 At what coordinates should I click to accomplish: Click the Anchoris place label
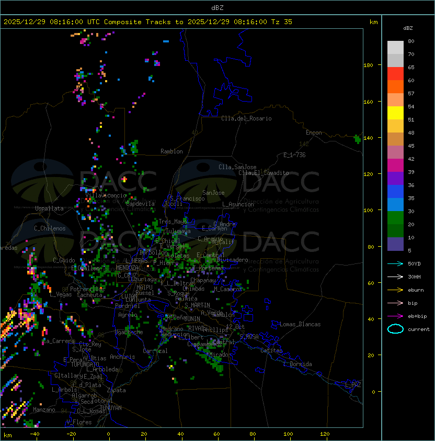point(122,357)
